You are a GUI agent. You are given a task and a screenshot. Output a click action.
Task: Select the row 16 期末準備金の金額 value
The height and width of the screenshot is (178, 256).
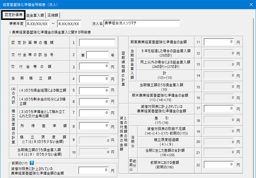(x=219, y=98)
